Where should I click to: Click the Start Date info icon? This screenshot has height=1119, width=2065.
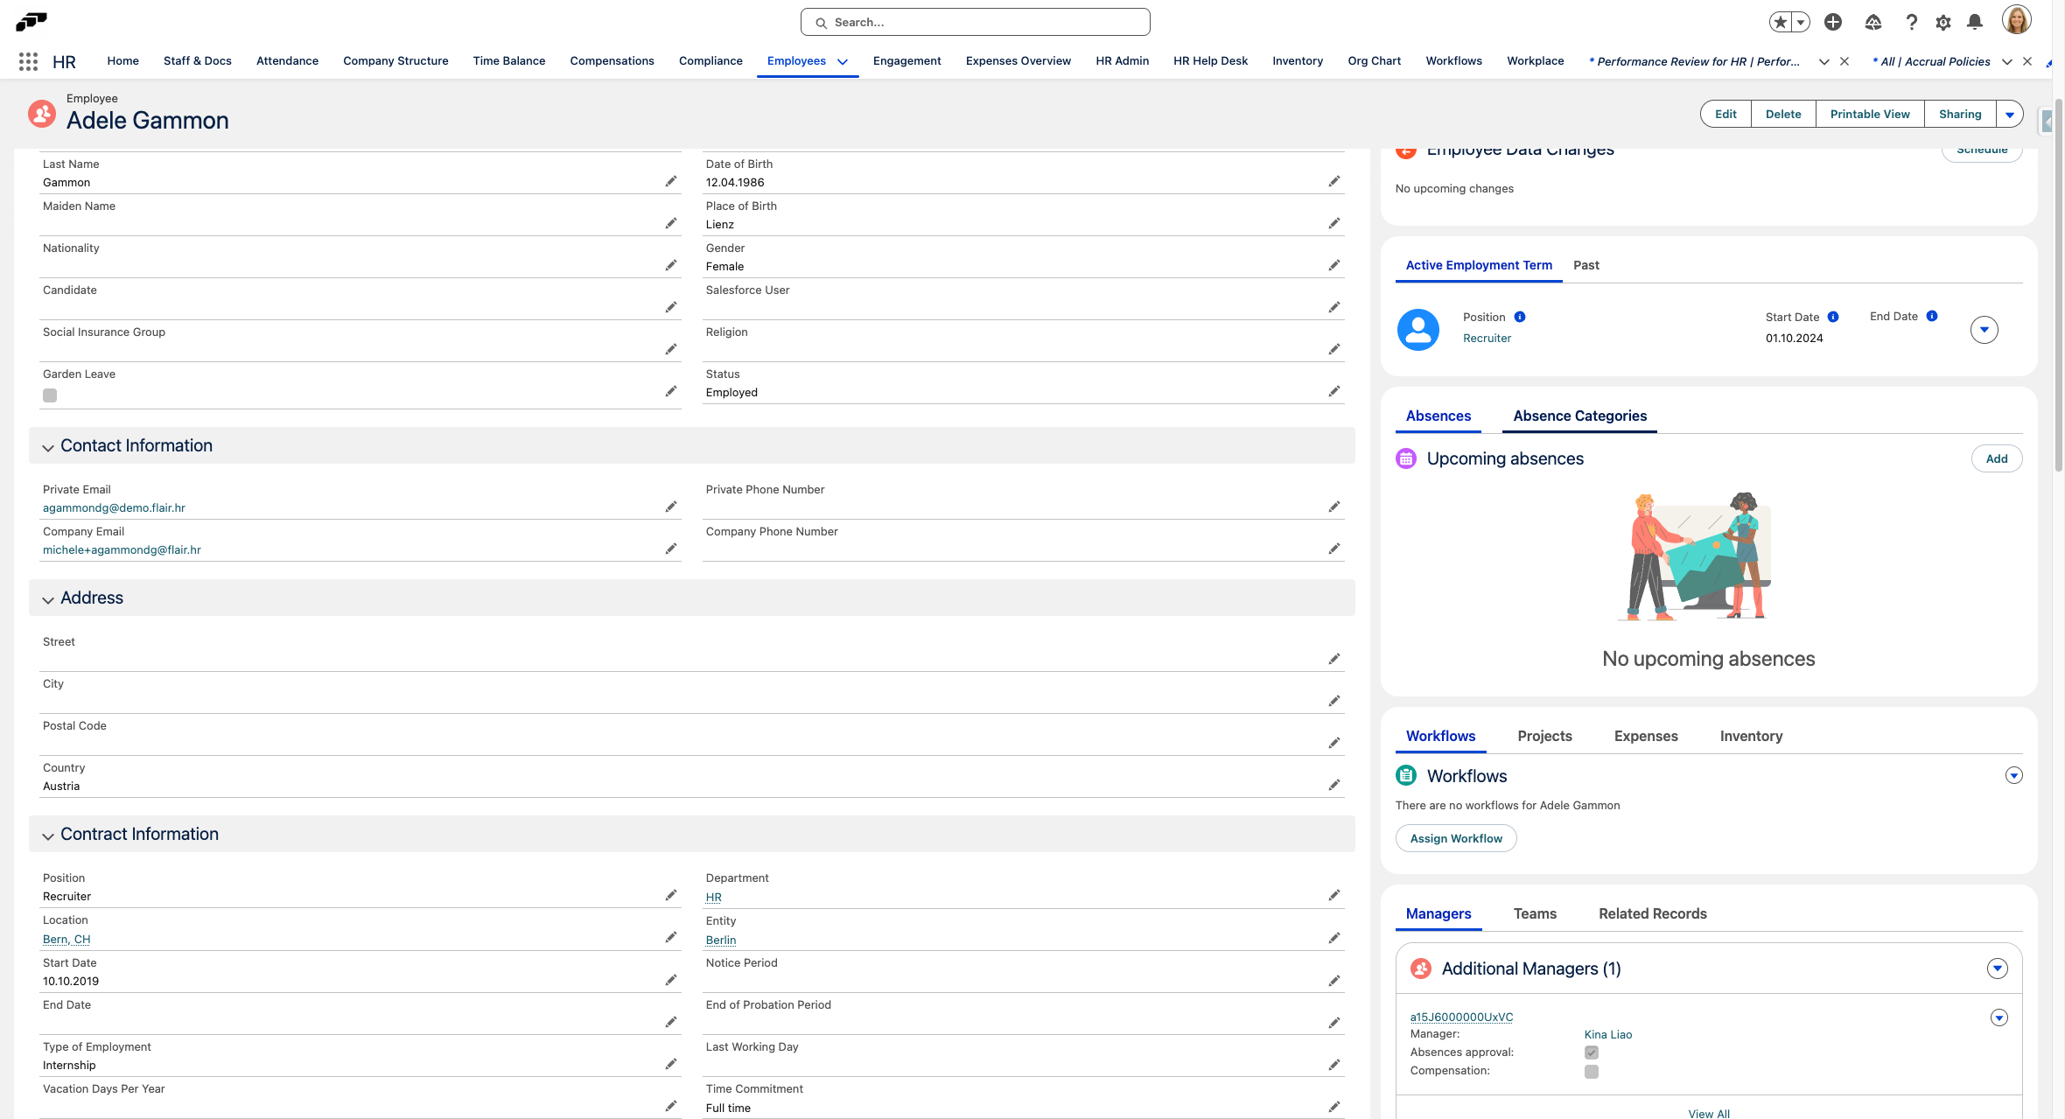[1833, 317]
